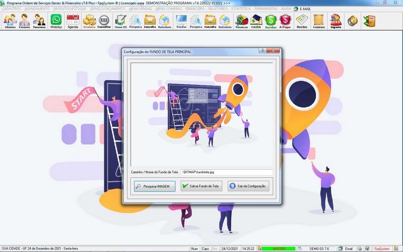Select the Produtos boxes icon
The width and height of the screenshot is (403, 252).
(x=89, y=21)
